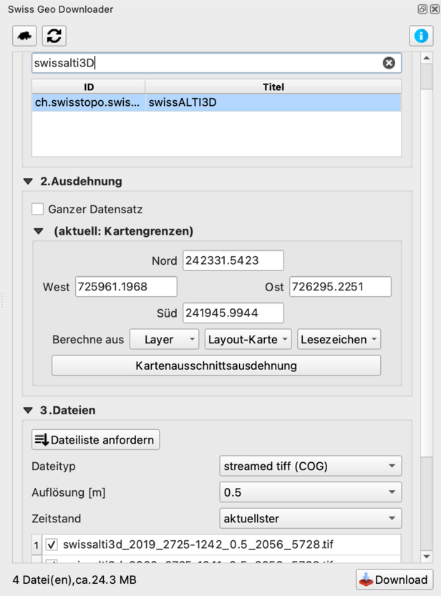
Task: Enable the Ganzer Datensatz checkbox
Action: click(38, 210)
